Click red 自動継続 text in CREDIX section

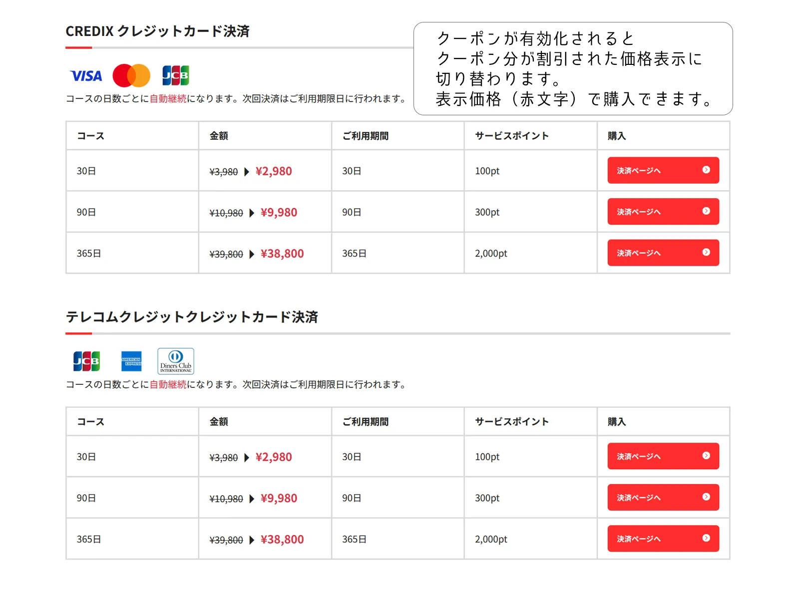click(x=168, y=99)
